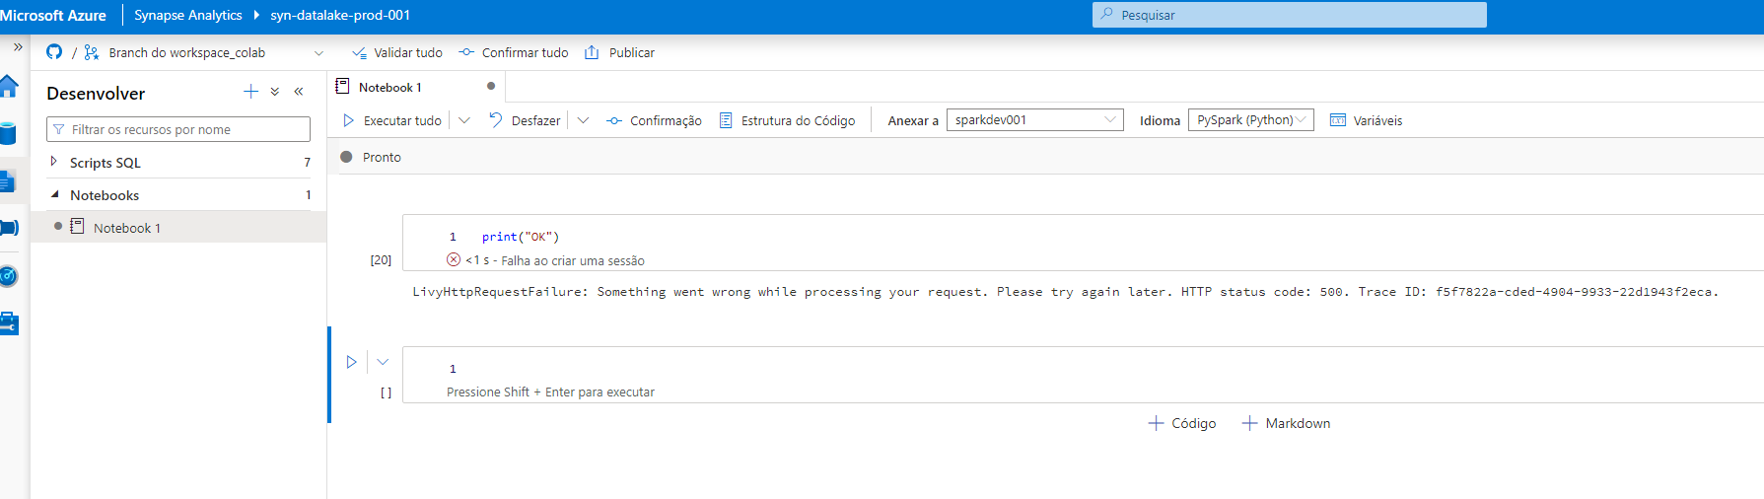Click Confirmar tudo

pos(514,52)
